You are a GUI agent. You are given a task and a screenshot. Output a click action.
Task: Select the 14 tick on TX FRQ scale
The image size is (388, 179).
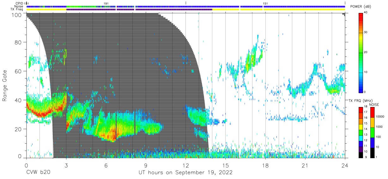pyautogui.click(x=366, y=129)
